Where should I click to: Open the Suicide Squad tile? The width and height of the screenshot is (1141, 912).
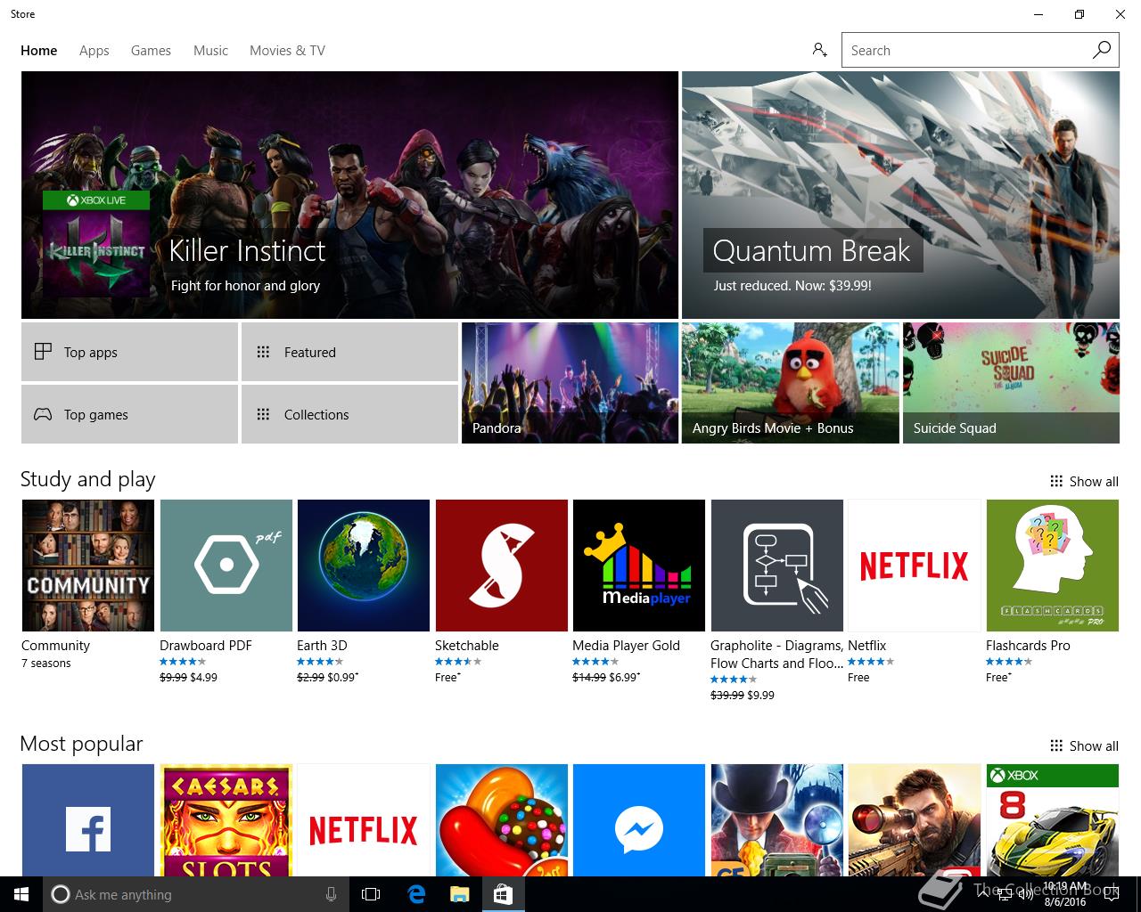tap(1011, 383)
